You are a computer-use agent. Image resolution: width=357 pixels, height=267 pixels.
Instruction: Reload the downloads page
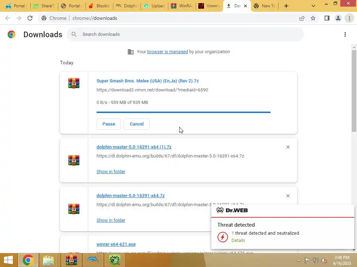coord(30,18)
